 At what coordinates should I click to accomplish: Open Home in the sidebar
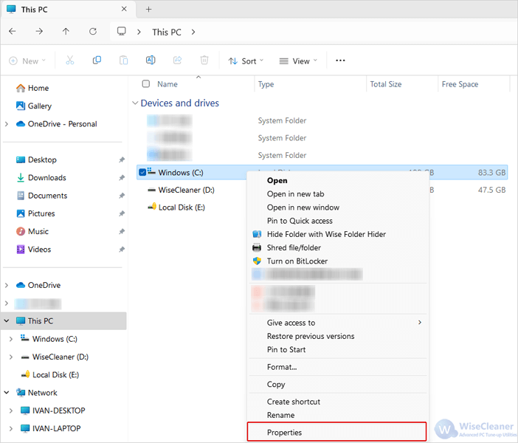pyautogui.click(x=38, y=88)
